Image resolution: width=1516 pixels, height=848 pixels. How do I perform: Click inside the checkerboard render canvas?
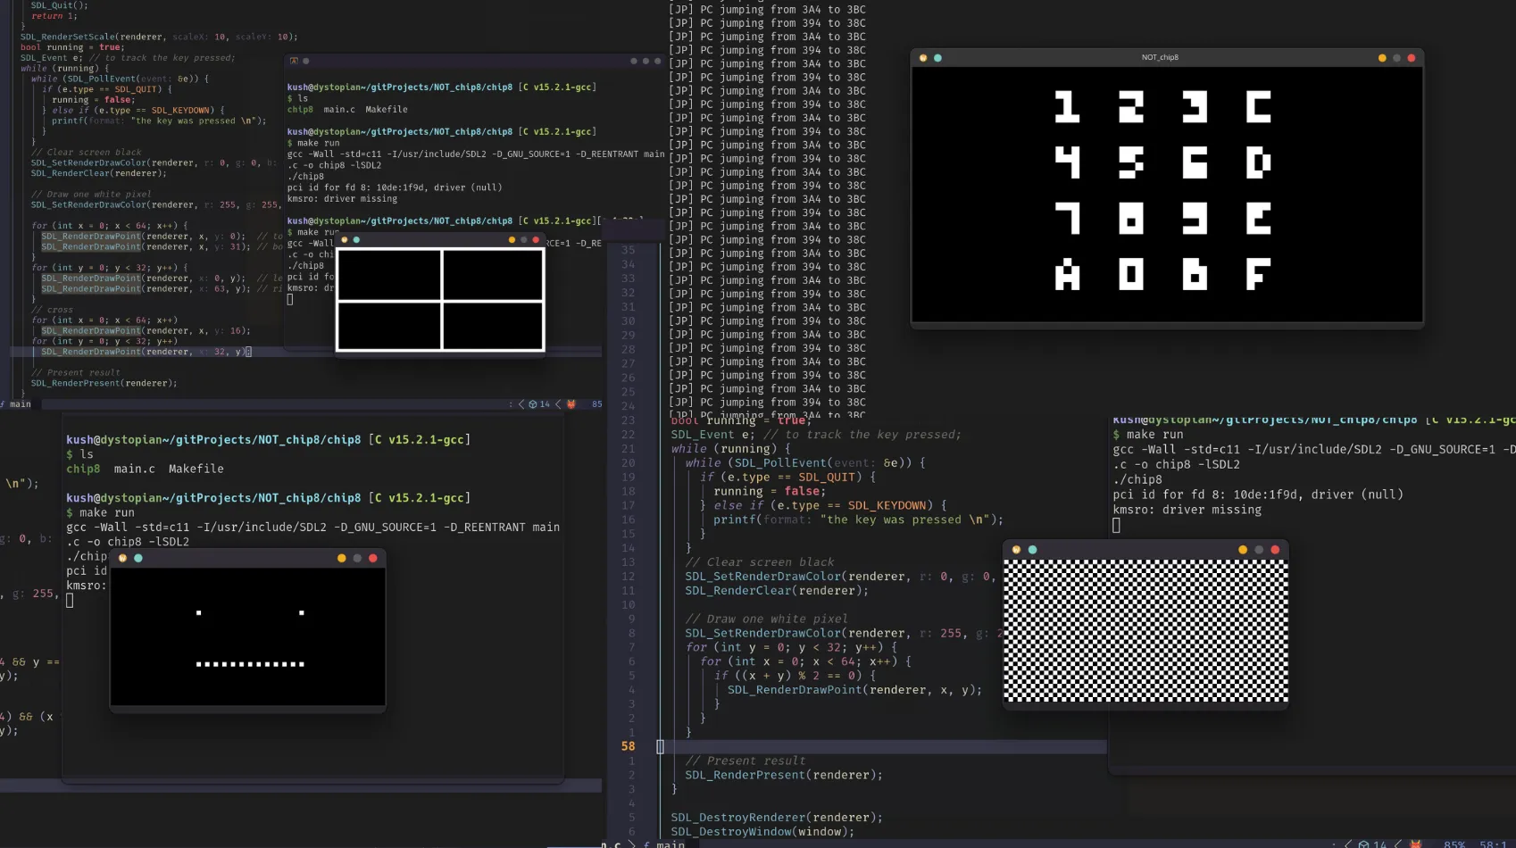[x=1145, y=630]
